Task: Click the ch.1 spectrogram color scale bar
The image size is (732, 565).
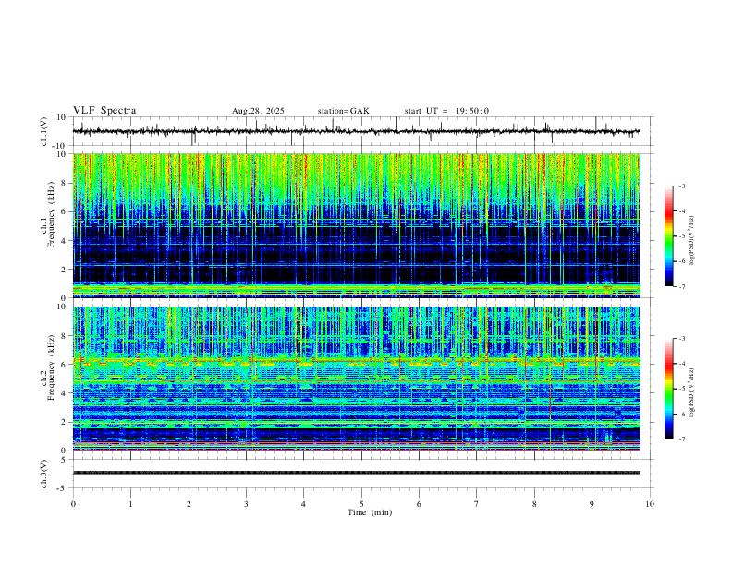Action: pos(669,236)
